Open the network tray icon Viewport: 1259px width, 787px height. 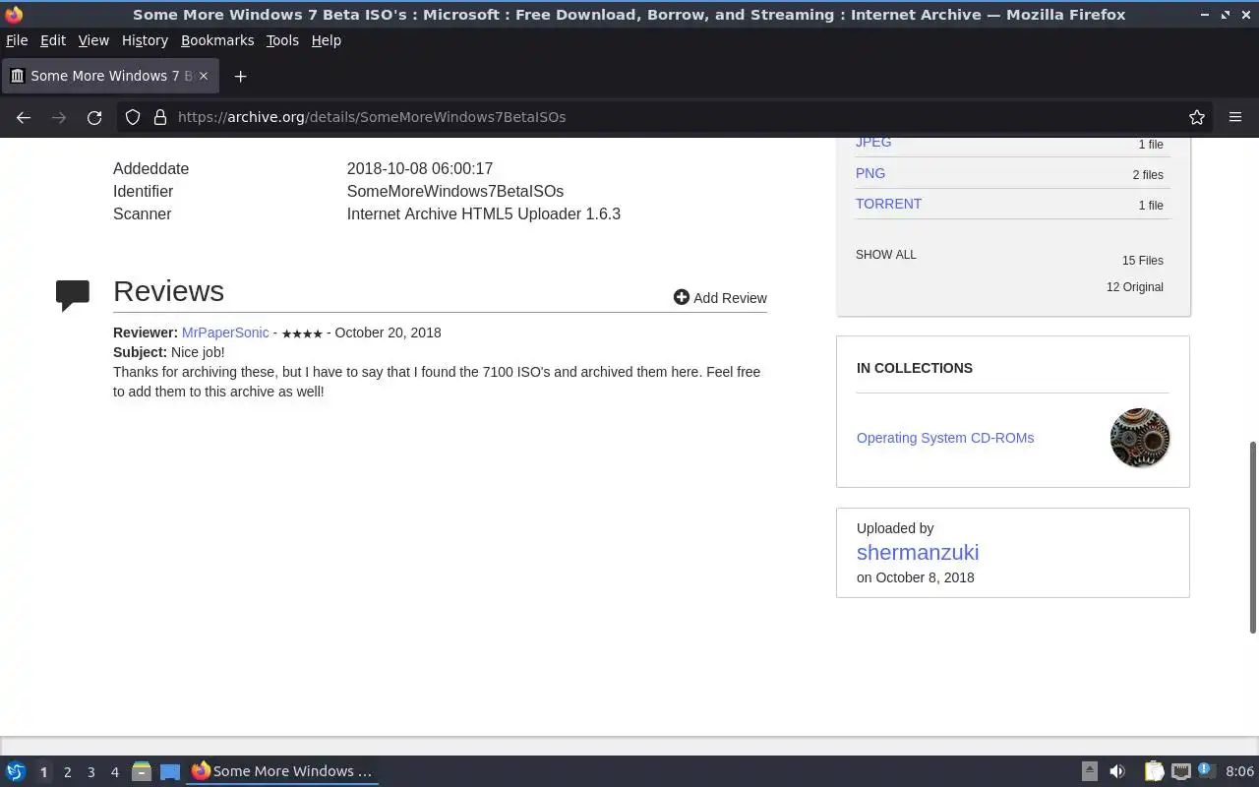1181,771
